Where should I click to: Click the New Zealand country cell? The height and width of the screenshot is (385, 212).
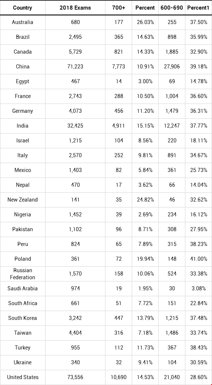23,200
